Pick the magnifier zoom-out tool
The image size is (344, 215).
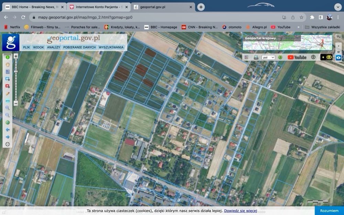click(x=8, y=115)
